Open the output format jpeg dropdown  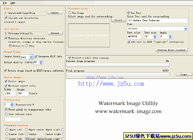coord(31,57)
